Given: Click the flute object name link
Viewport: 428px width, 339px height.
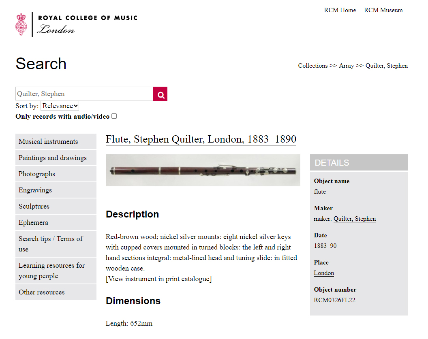Looking at the screenshot, I should [320, 192].
